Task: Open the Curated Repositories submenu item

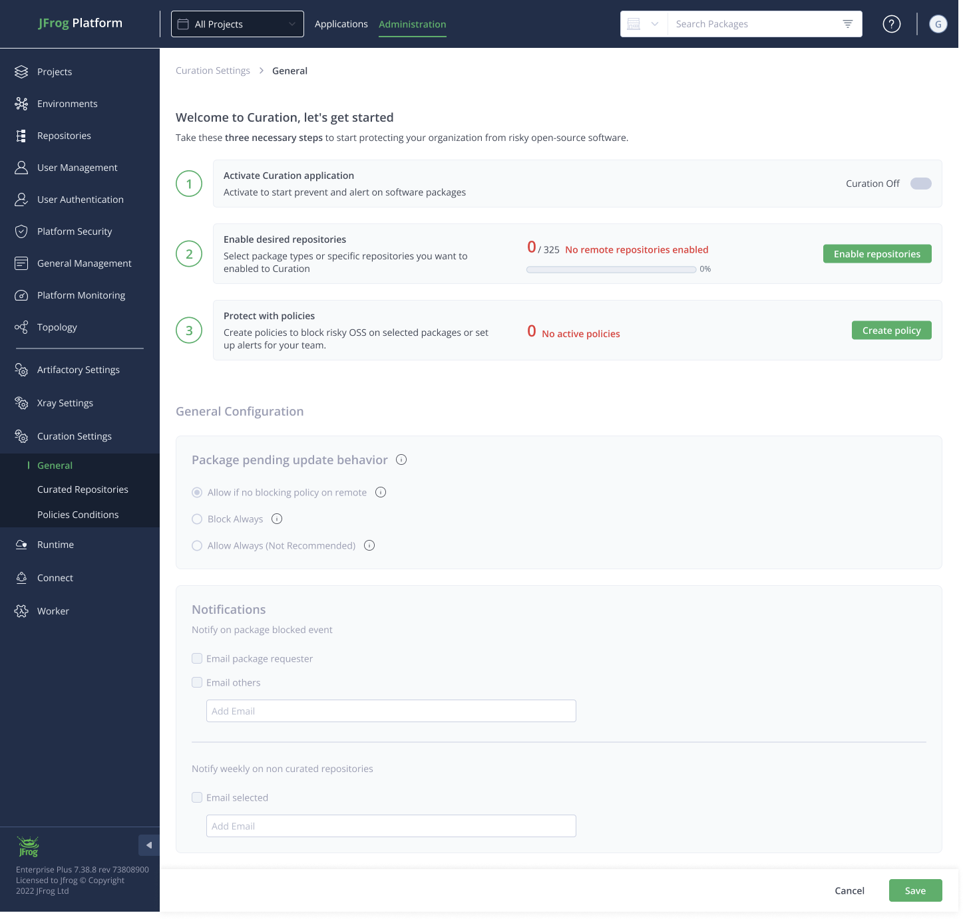Action: [x=83, y=489]
